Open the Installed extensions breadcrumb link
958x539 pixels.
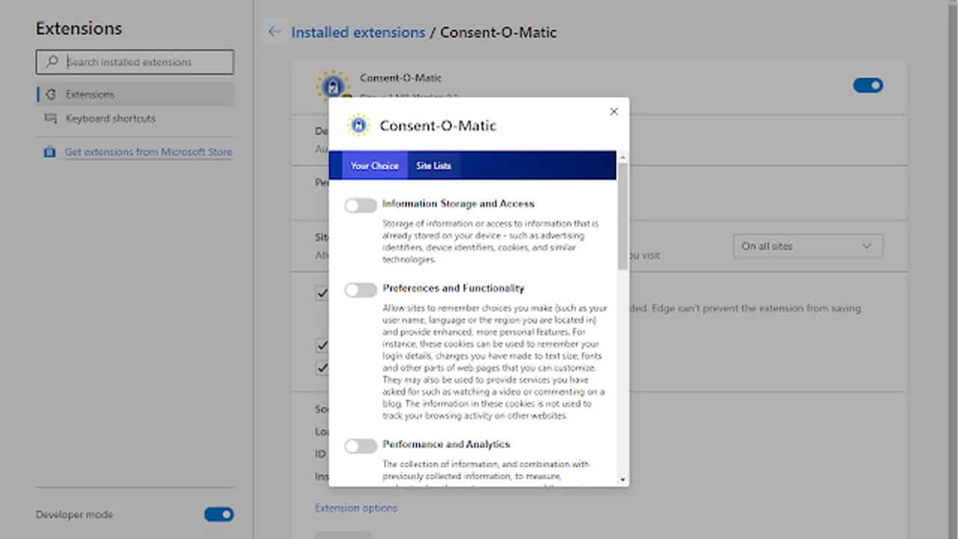tap(358, 32)
